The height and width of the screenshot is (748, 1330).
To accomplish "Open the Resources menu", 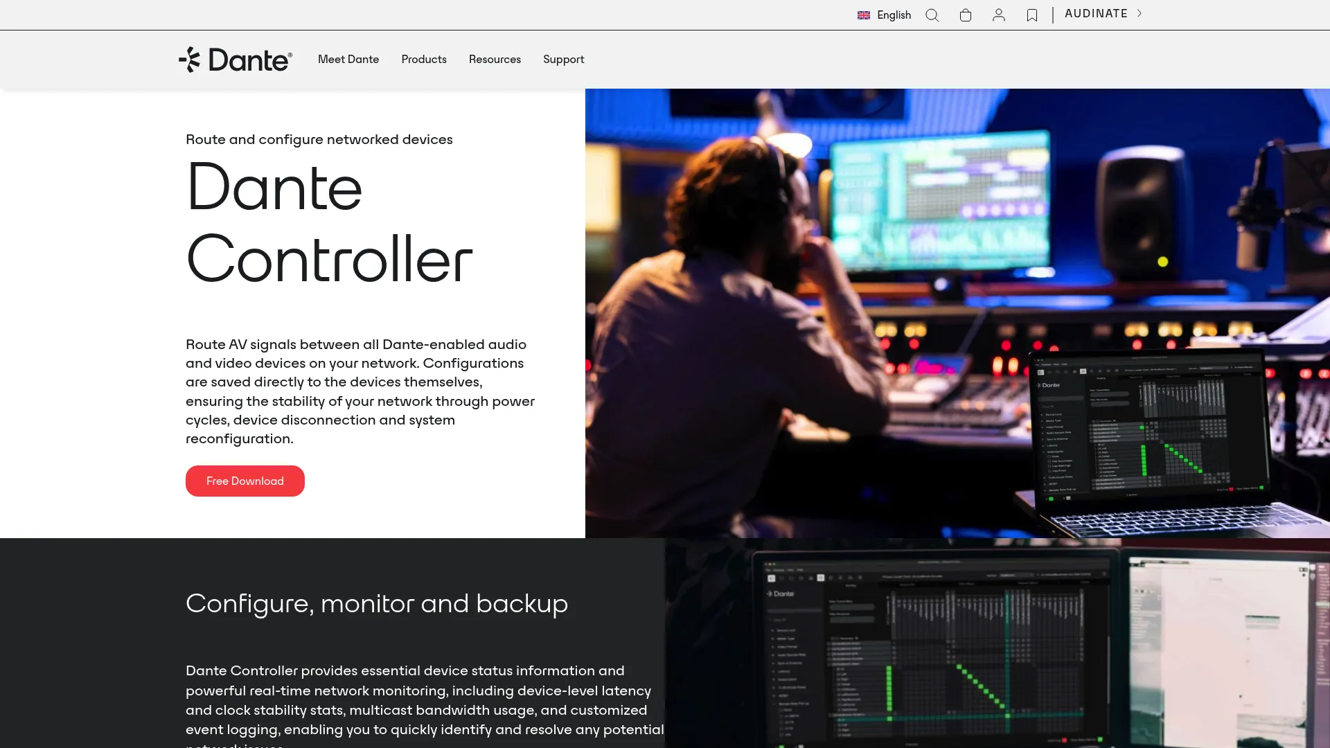I will (x=495, y=60).
